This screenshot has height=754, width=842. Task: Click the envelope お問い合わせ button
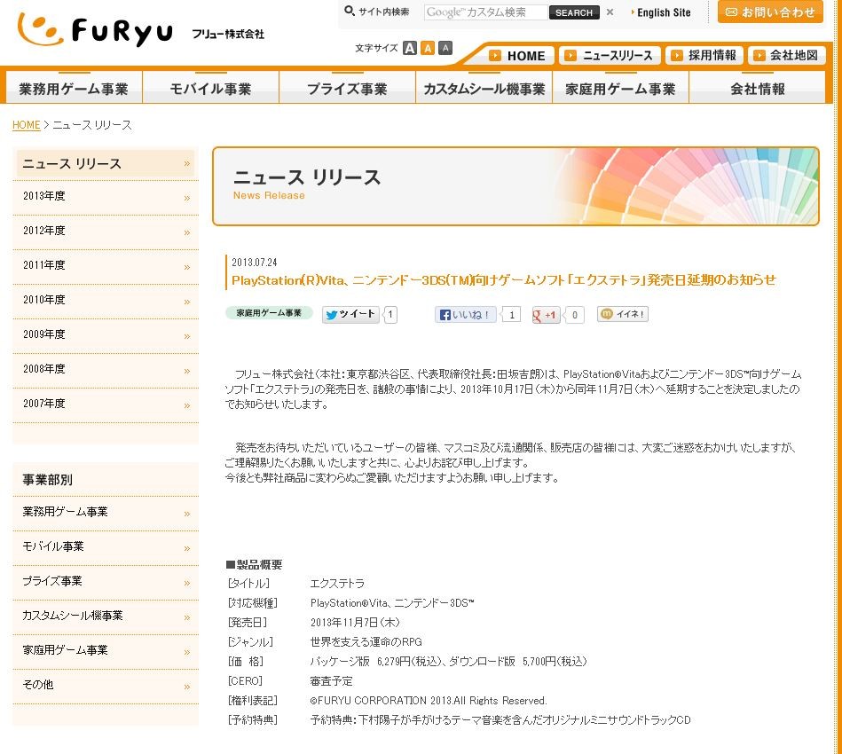(x=770, y=12)
